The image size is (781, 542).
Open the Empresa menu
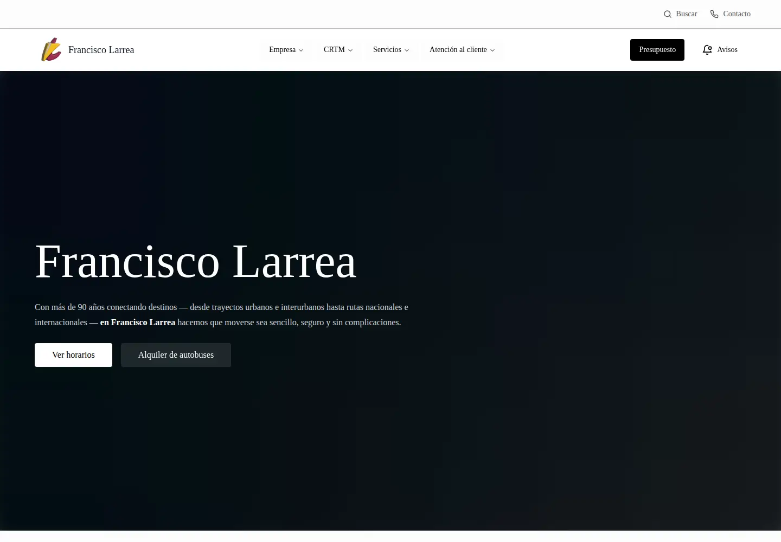[286, 50]
